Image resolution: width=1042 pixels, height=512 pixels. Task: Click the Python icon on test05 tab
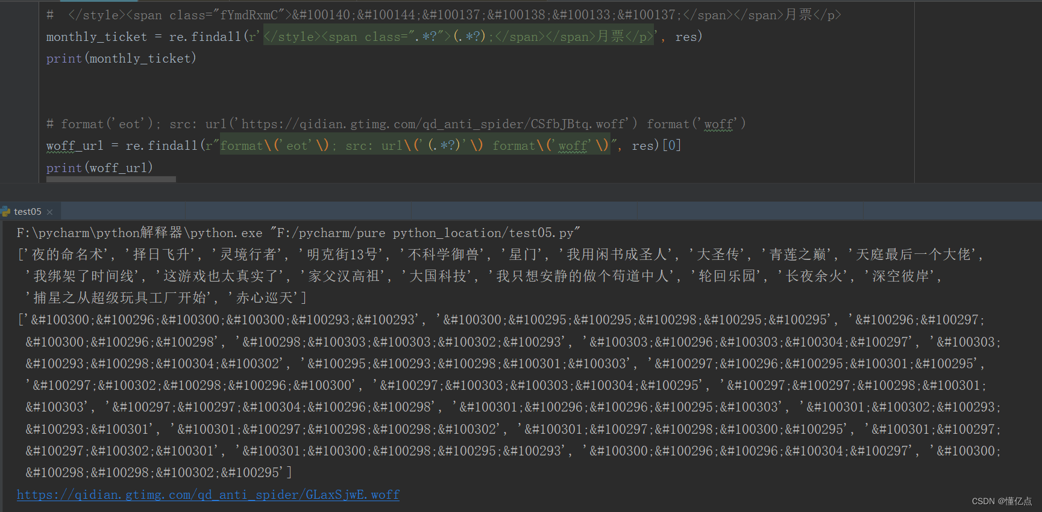[x=6, y=212]
